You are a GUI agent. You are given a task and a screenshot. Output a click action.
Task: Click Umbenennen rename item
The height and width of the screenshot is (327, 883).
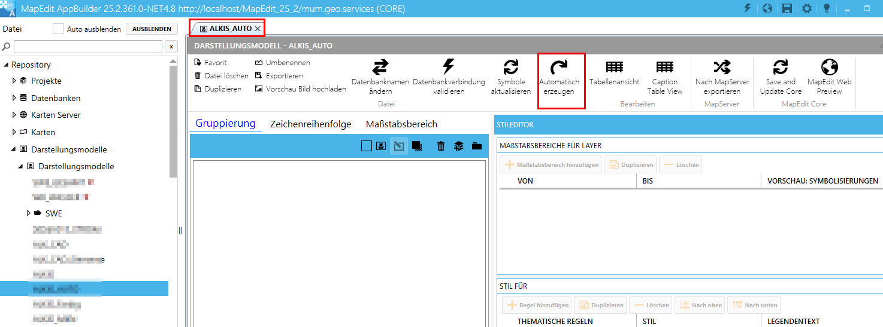tap(283, 62)
